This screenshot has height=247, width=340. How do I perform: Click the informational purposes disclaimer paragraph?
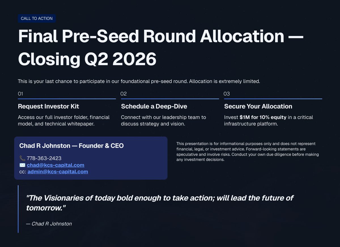pos(248,152)
